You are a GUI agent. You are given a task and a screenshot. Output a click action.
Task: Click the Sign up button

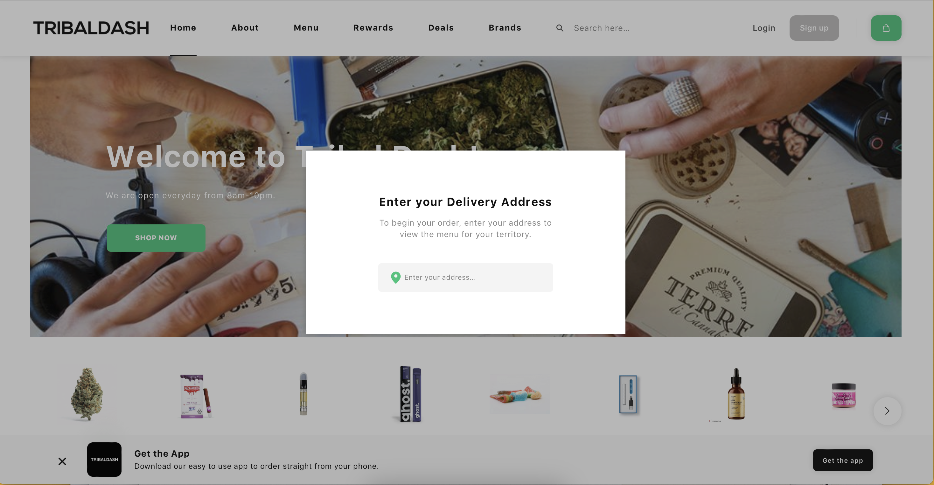[814, 28]
